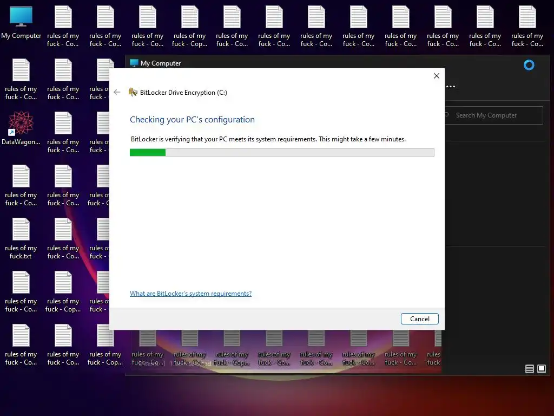The width and height of the screenshot is (554, 416).
Task: Click the BitLocker key and lock icon
Action: click(133, 92)
